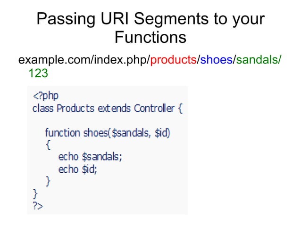Click the 'function shoes($sandals, $id)' line
301x225 pixels.
[x=108, y=133]
